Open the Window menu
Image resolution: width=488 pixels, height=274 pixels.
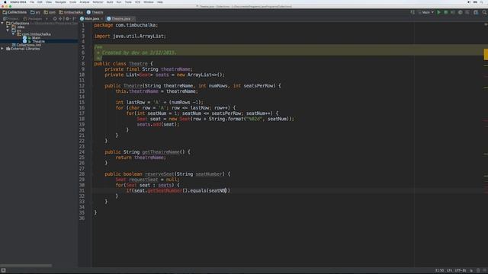point(149,2)
